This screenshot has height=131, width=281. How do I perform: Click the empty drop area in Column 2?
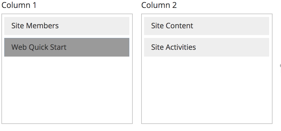coord(207,90)
